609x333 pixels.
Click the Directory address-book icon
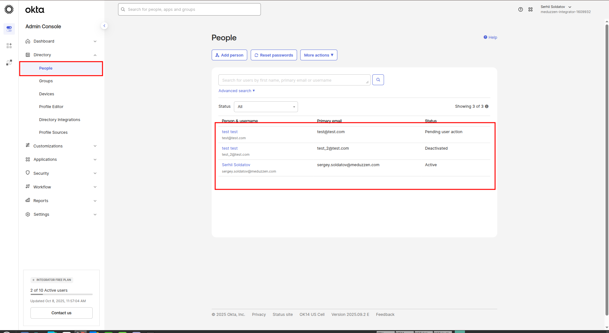[28, 55]
